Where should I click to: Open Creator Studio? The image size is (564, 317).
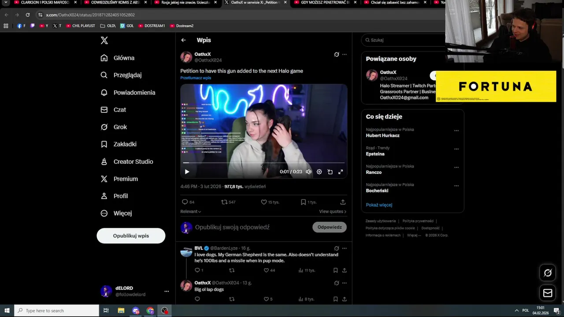(x=126, y=162)
